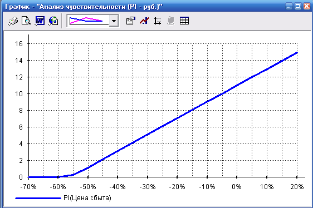This screenshot has height=208, width=313.
Task: Export chart to Word icon
Action: [x=40, y=21]
